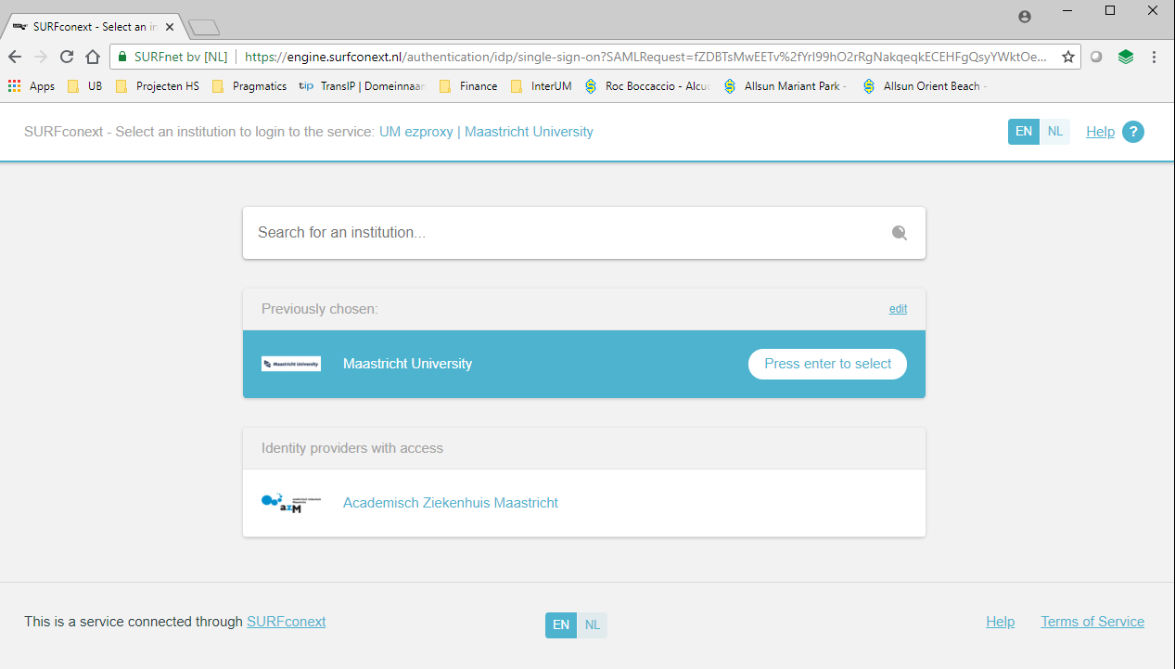1175x669 pixels.
Task: Open the TransIP Domeinnaam bookmark
Action: point(362,86)
